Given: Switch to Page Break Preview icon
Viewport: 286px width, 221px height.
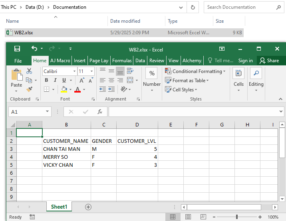Looking at the screenshot, I should 203,217.
